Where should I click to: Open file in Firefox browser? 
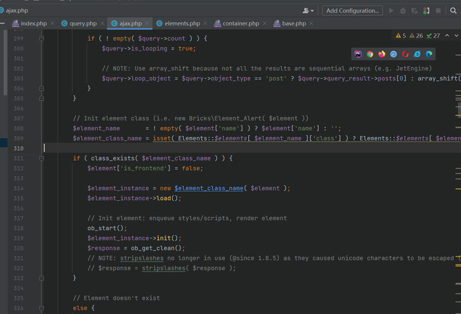(x=382, y=54)
